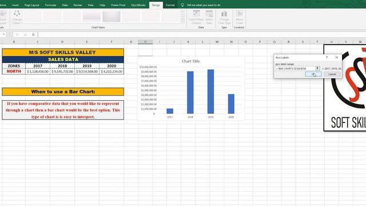
Task: Open the Formulas ribbon tab
Action: tap(50, 5)
